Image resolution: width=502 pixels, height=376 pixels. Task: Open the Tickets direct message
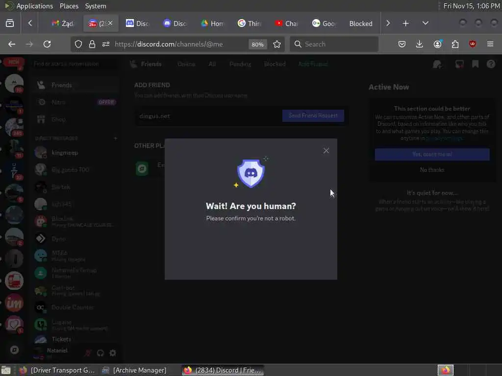[75, 339]
